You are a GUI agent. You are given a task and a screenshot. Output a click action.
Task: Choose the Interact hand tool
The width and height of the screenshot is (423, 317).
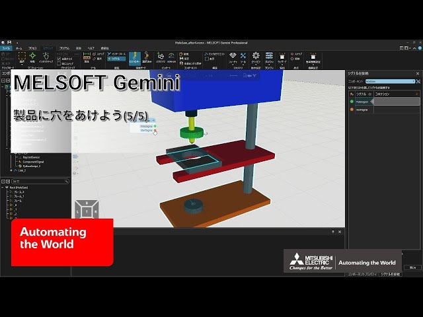pos(46,57)
